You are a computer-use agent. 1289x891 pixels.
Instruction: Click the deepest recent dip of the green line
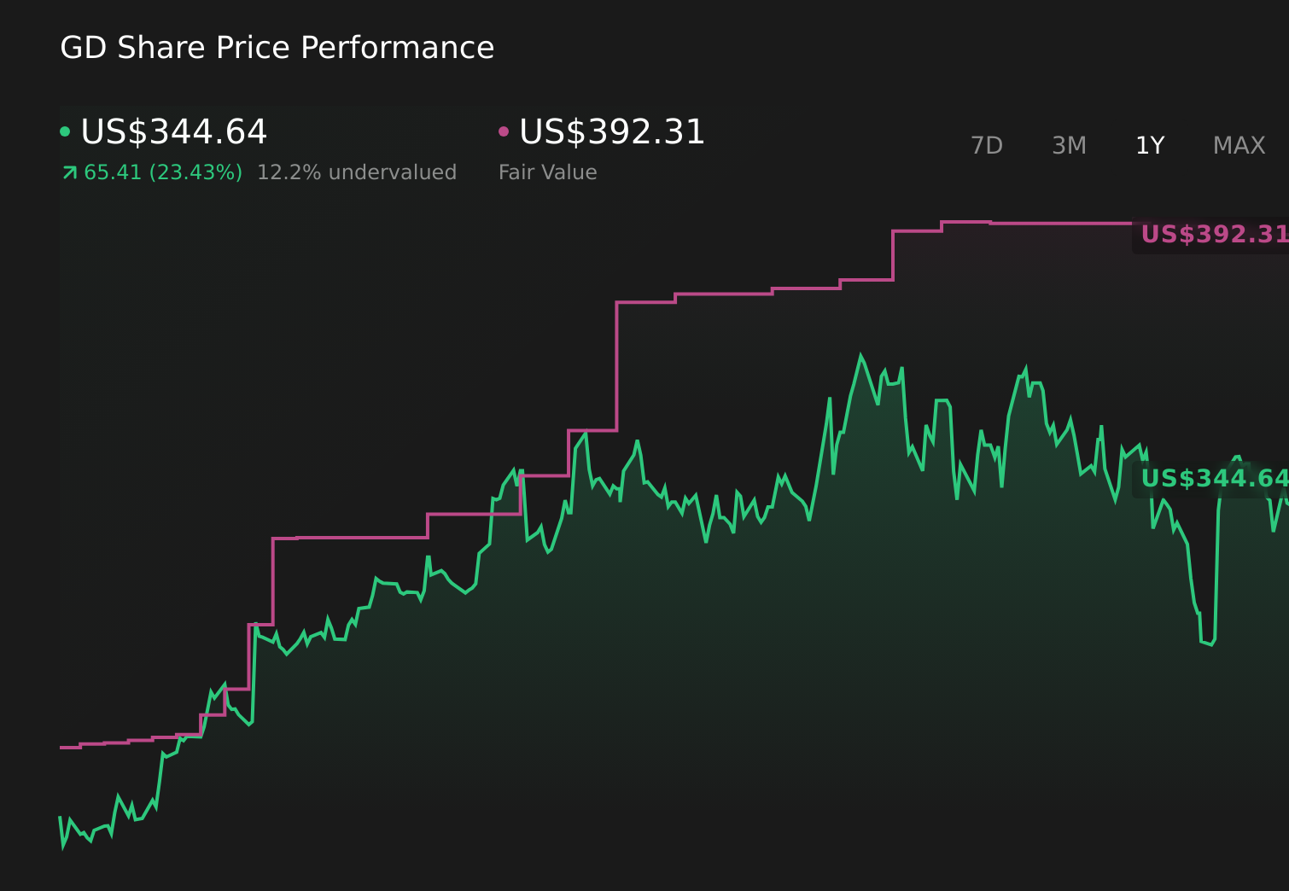pyautogui.click(x=1210, y=643)
